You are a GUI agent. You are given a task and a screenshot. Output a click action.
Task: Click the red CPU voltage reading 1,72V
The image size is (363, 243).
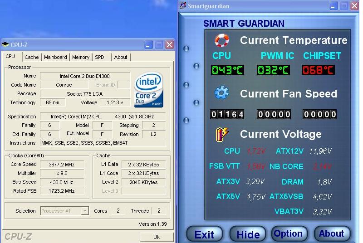(x=256, y=151)
